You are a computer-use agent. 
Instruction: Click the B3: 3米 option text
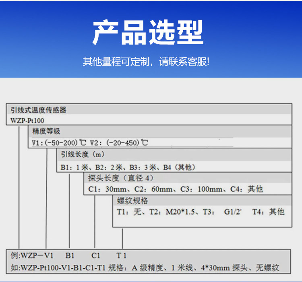pyautogui.click(x=143, y=167)
